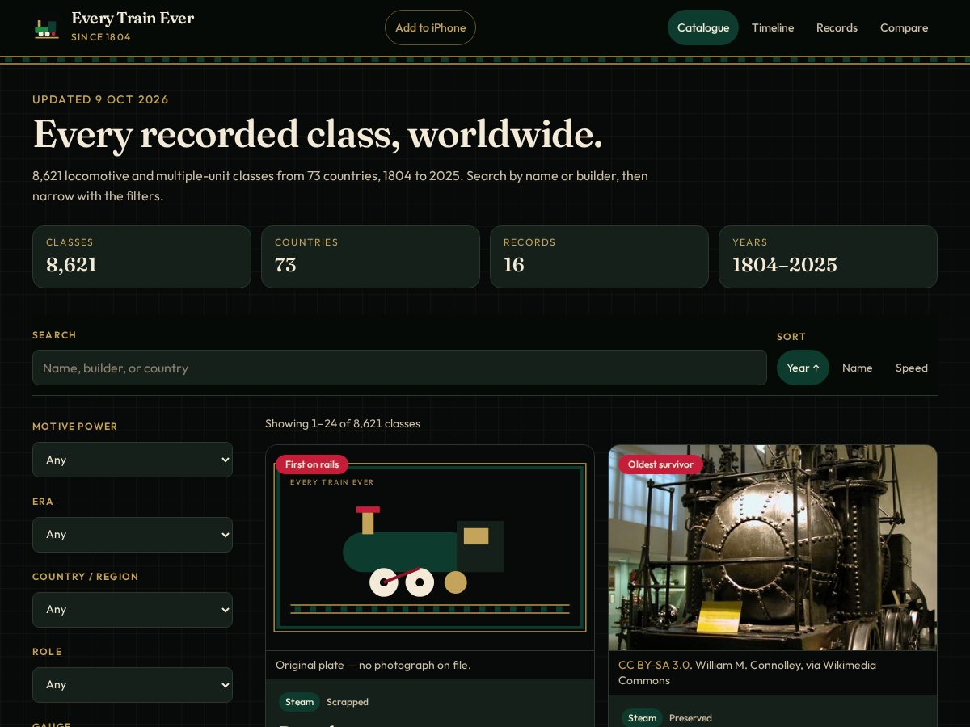The height and width of the screenshot is (727, 970).
Task: Click the Steam tag beside Scrapped
Action: point(299,702)
